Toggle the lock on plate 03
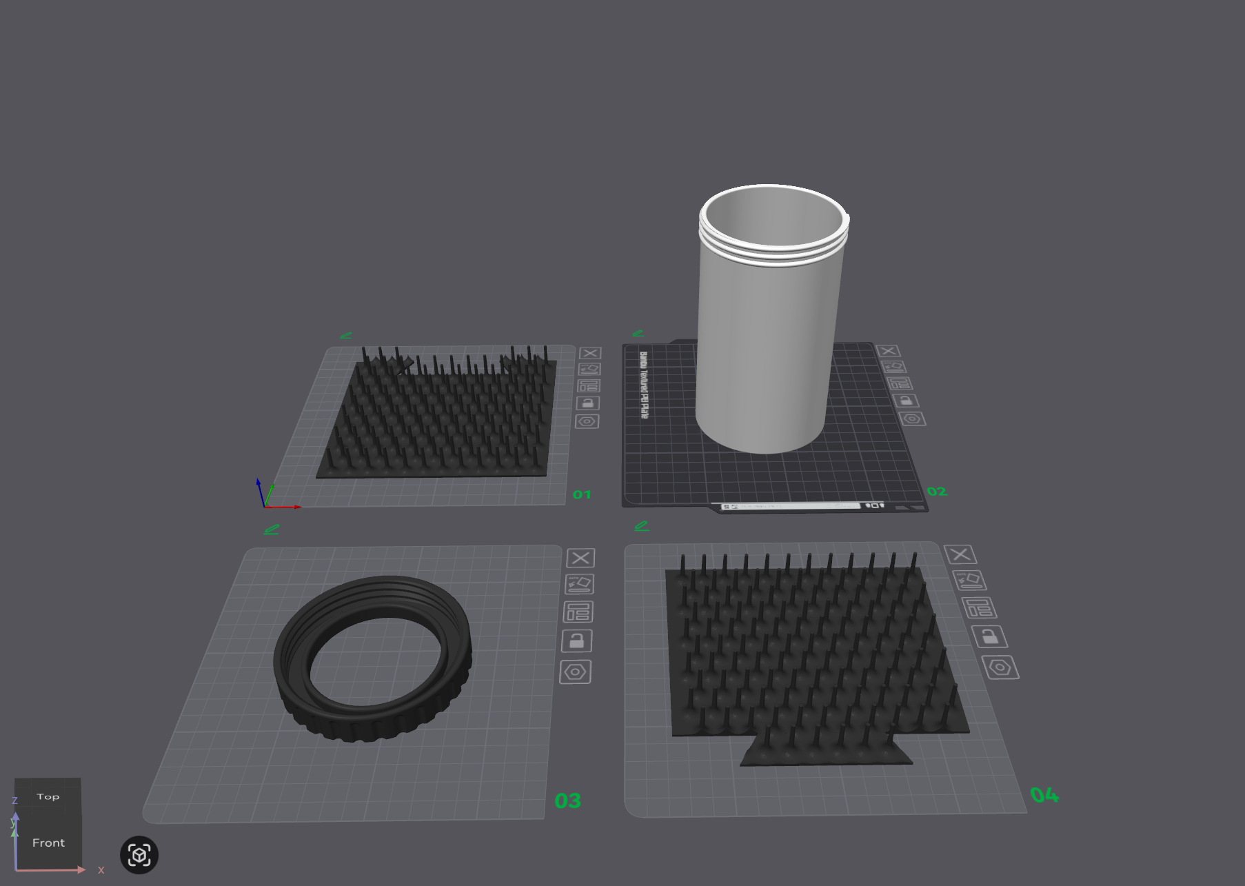The height and width of the screenshot is (886, 1245). click(577, 641)
